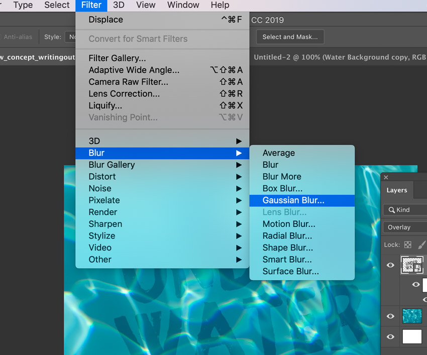The width and height of the screenshot is (427, 355).
Task: Select the Underwater text layer thumbnail
Action: click(412, 265)
